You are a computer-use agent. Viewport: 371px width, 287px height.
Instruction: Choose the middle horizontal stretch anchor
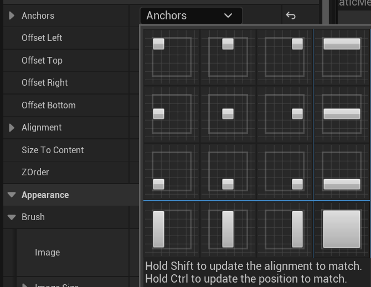click(x=342, y=114)
